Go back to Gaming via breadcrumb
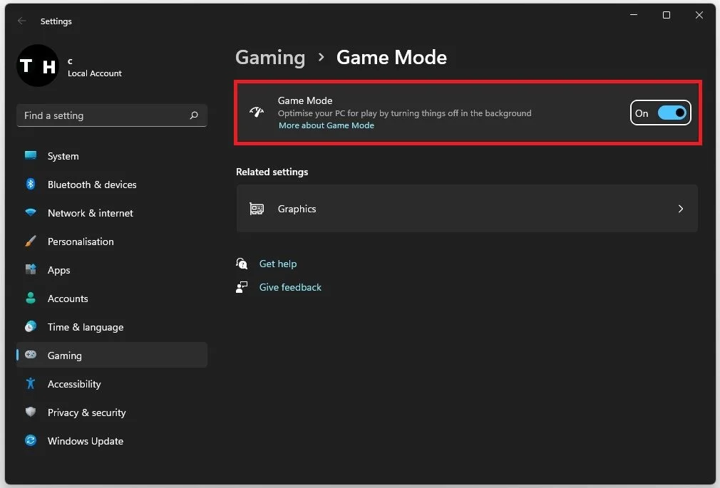The image size is (720, 488). pos(270,58)
